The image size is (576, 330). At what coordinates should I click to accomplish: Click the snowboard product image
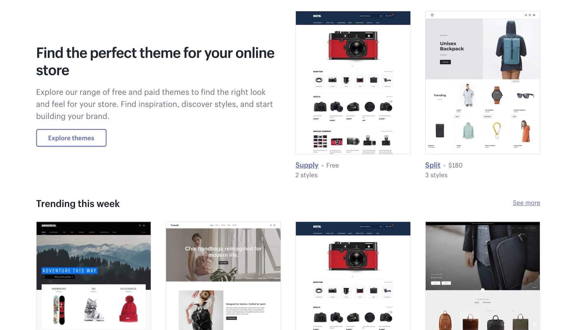coord(59,309)
